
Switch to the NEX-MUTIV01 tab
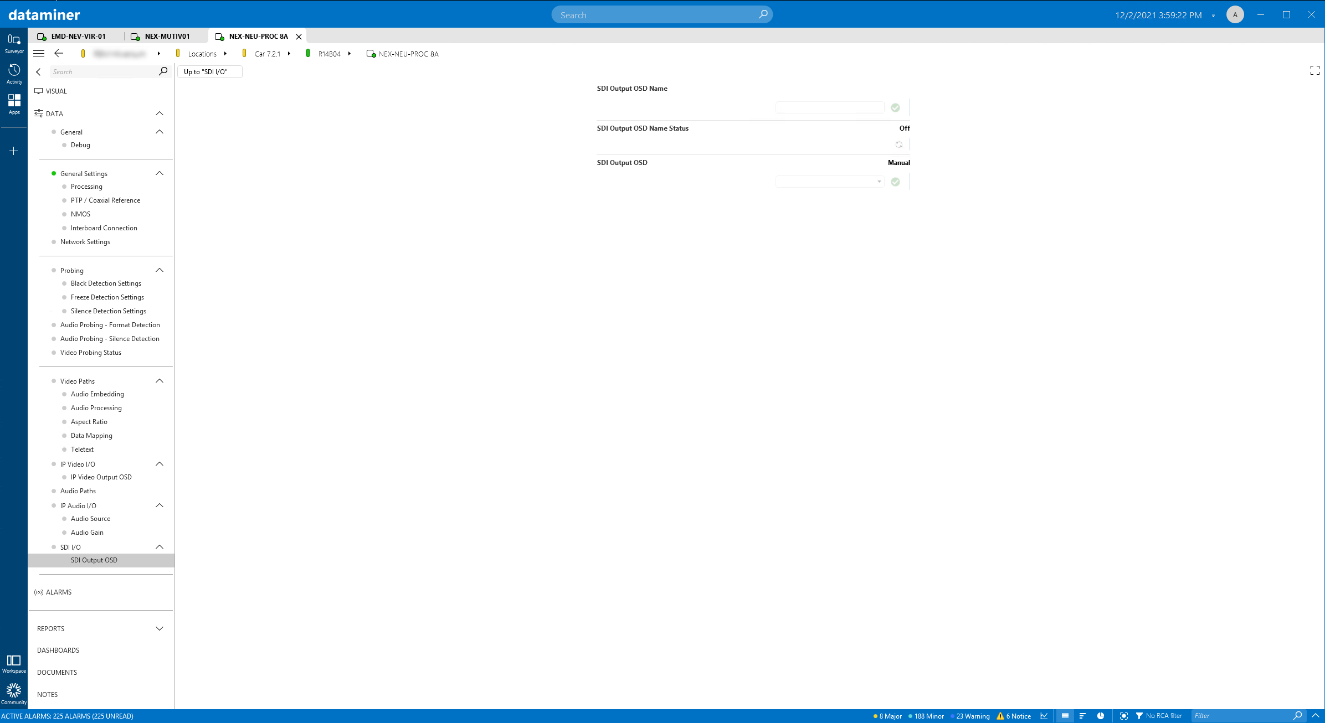click(167, 37)
